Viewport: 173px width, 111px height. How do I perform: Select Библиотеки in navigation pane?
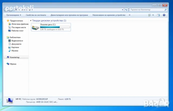[x=15, y=37]
